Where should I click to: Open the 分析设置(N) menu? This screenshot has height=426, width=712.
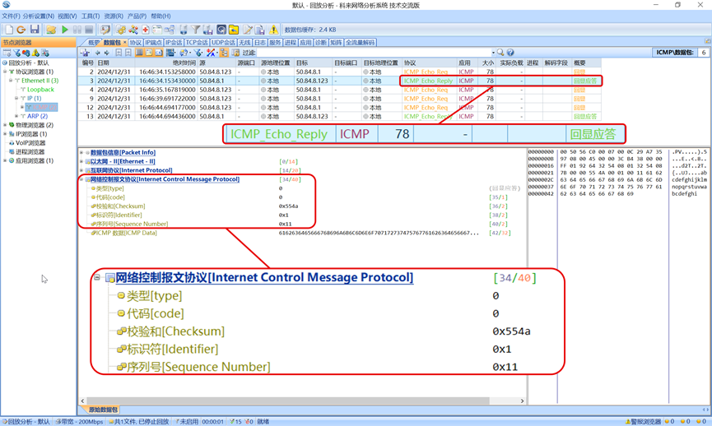click(39, 16)
